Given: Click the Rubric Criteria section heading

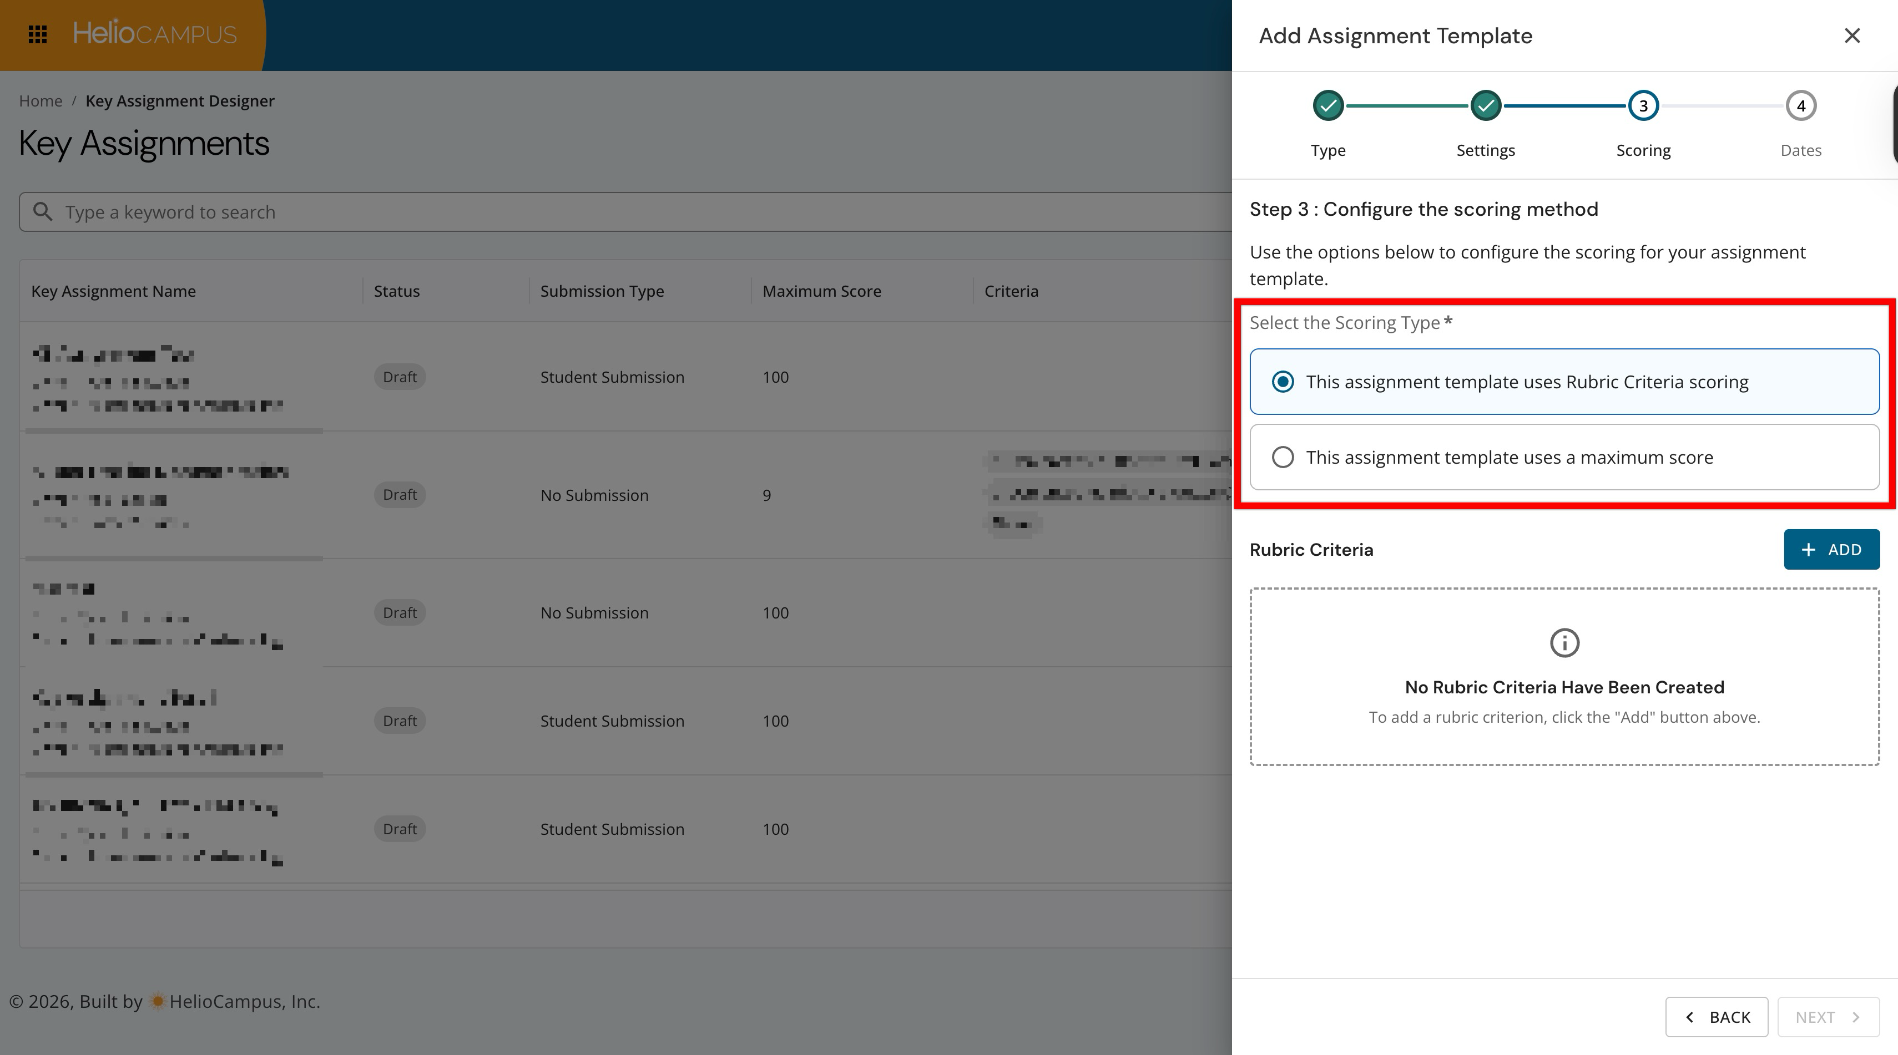Looking at the screenshot, I should 1311,550.
